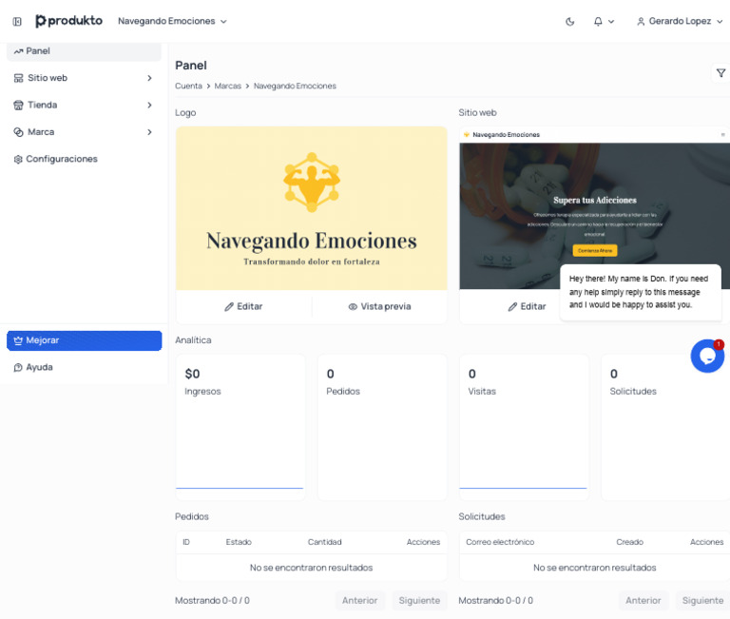Open the Tienda sidebar item

[x=84, y=105]
